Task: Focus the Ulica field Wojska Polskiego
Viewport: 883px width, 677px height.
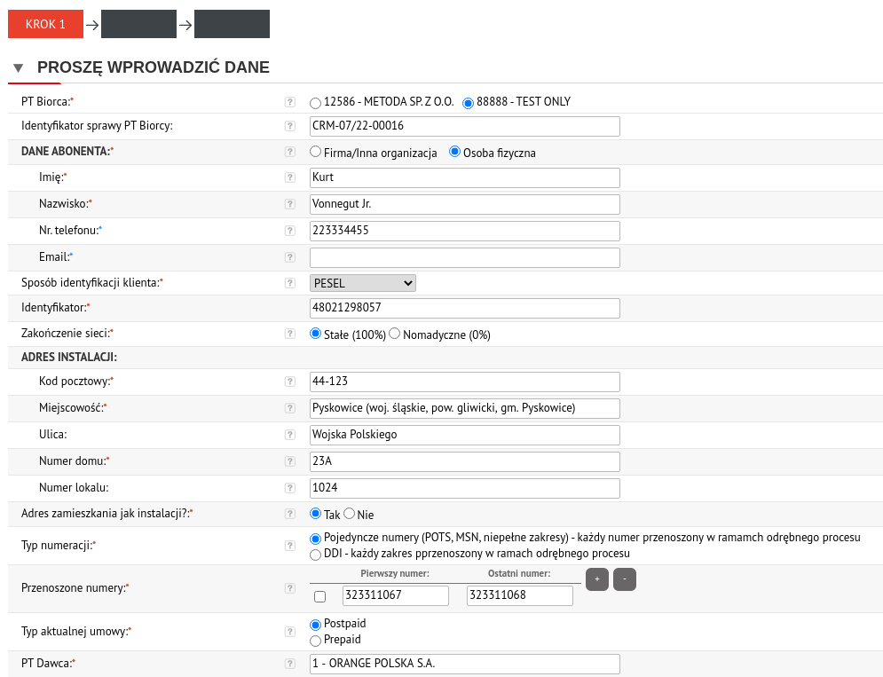Action: [x=465, y=434]
